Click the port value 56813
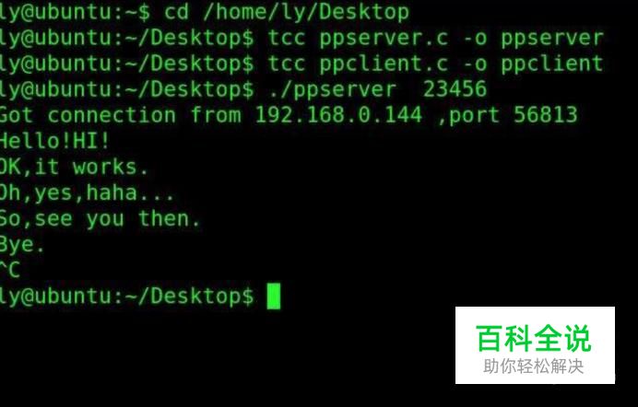The image size is (638, 407). [545, 115]
